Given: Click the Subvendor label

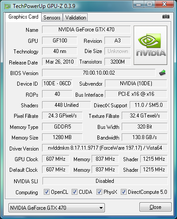Looking at the screenshot, I should (x=91, y=84).
